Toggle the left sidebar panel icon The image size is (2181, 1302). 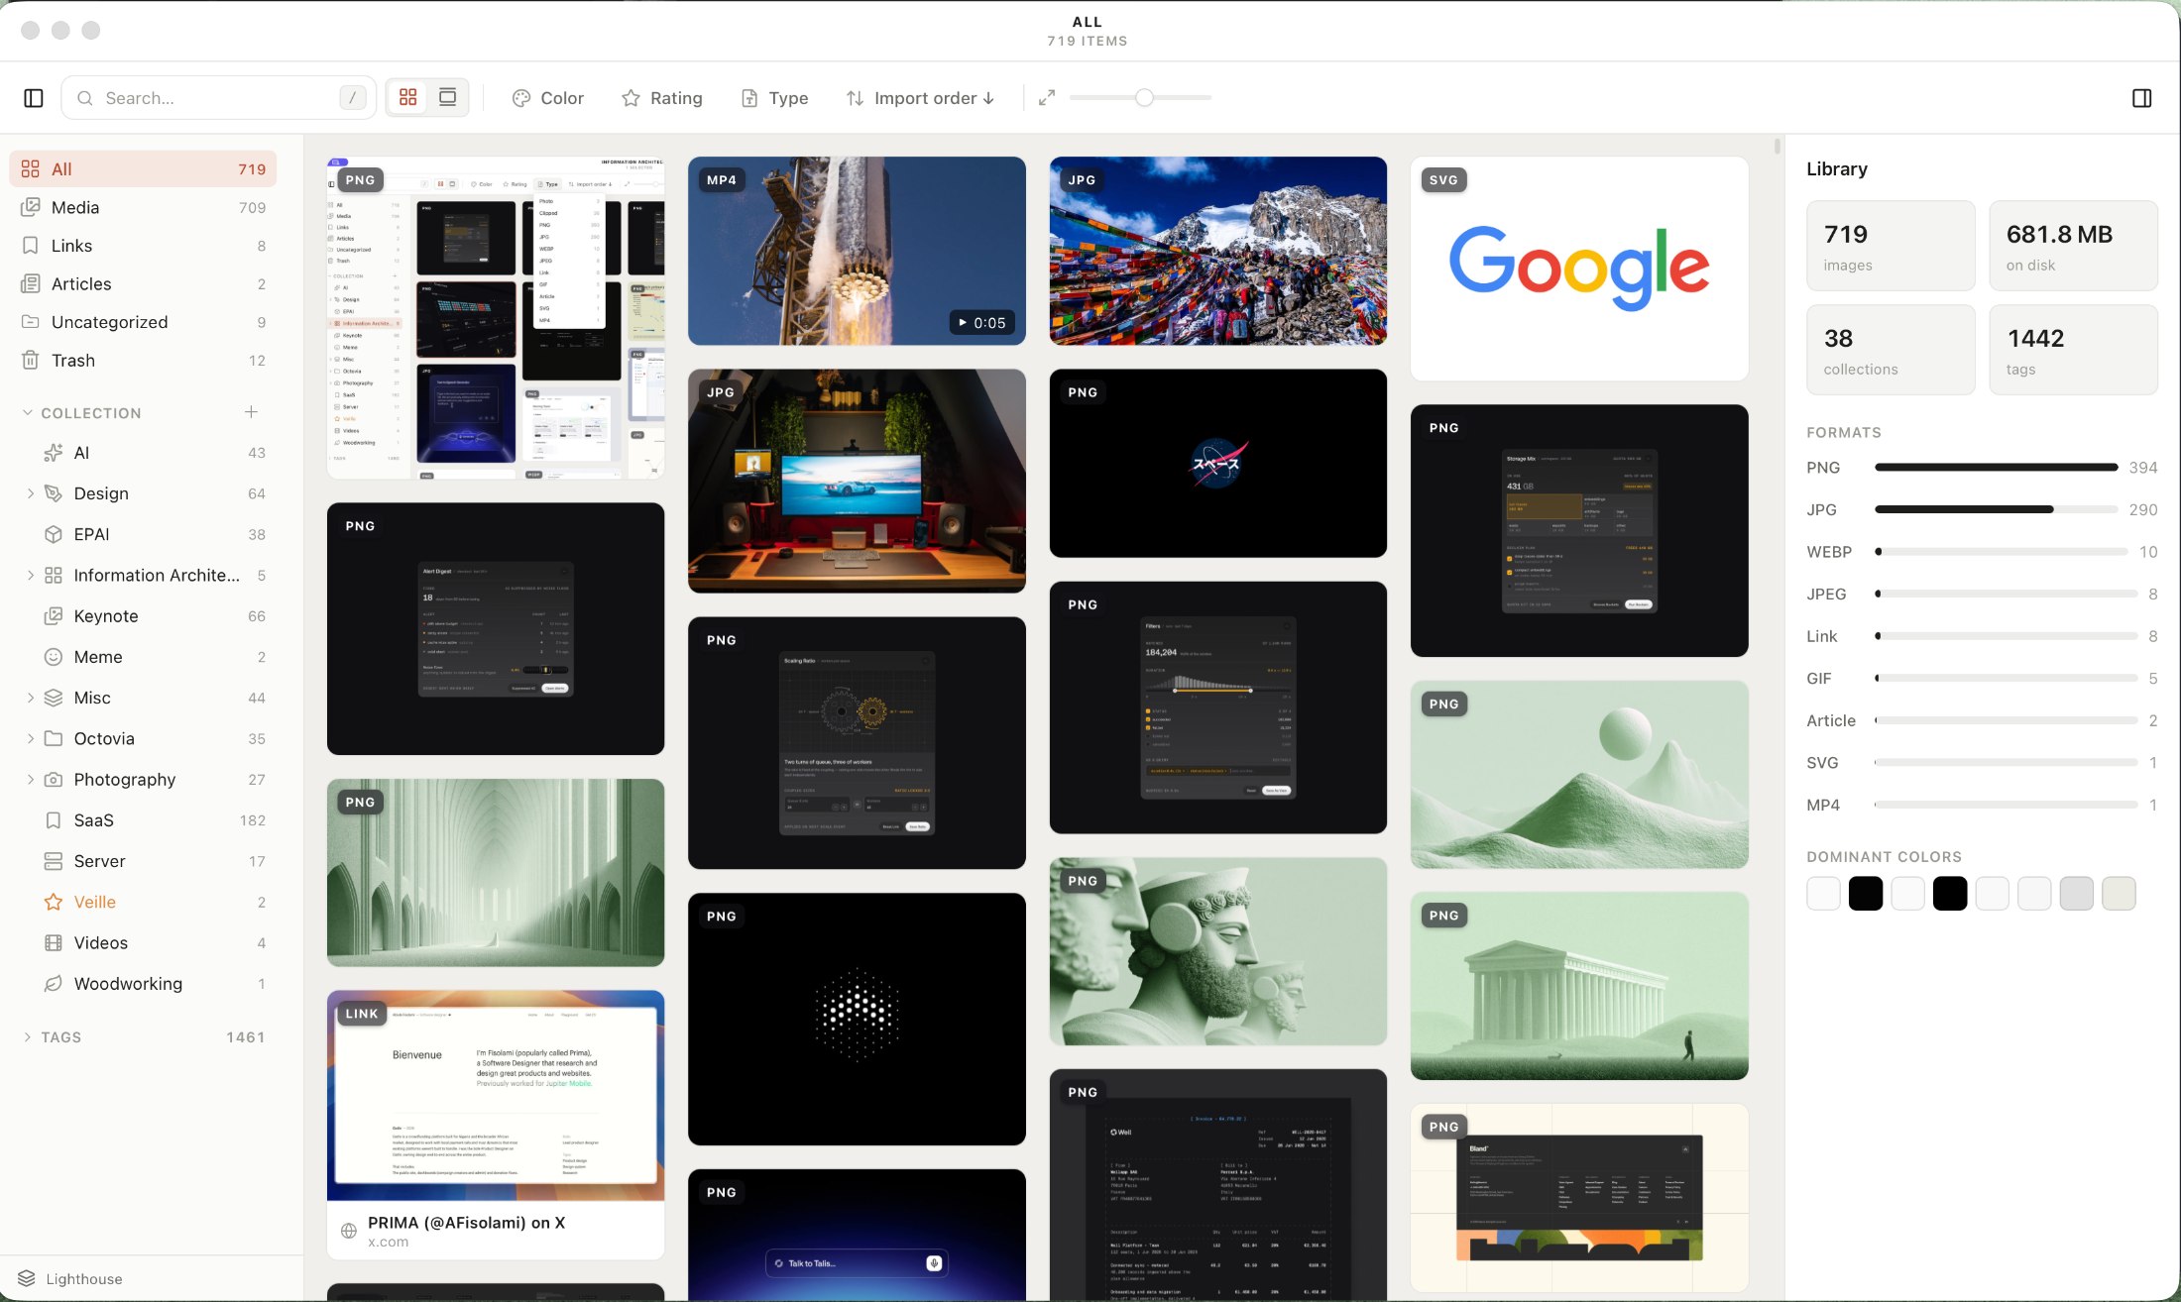(34, 98)
